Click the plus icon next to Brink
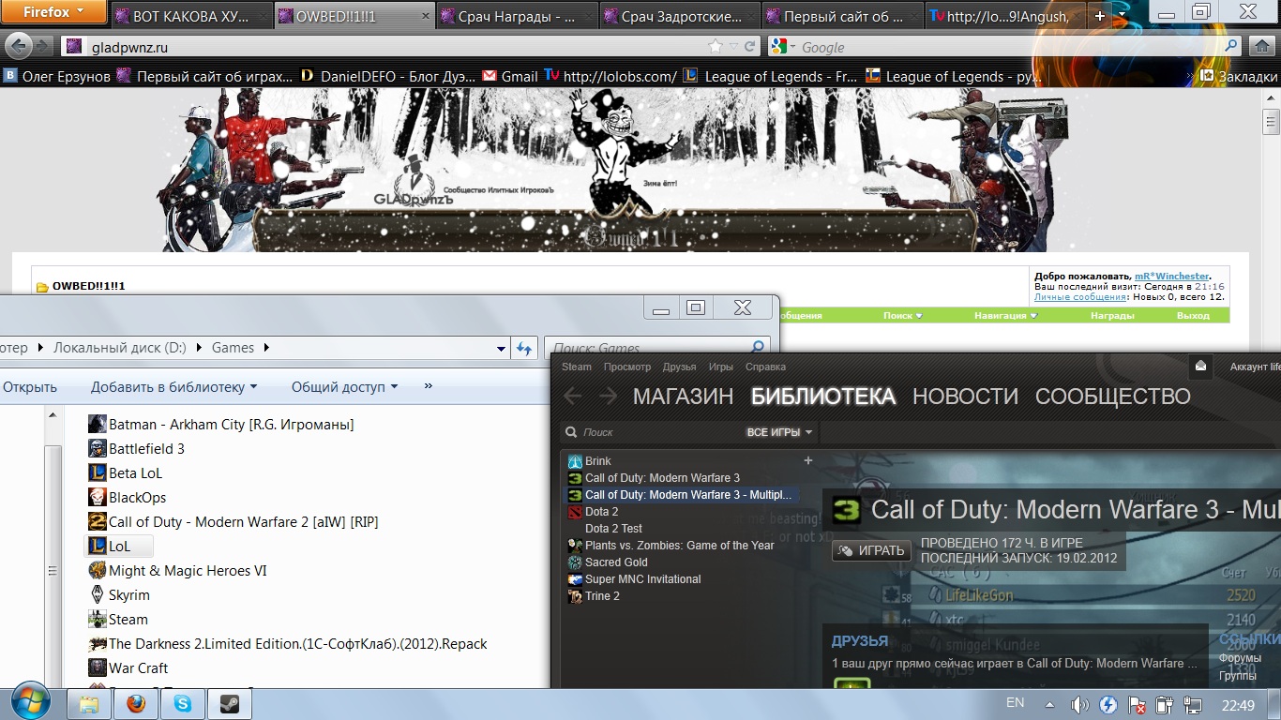This screenshot has height=720, width=1281. tap(808, 460)
